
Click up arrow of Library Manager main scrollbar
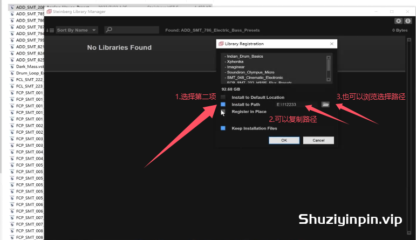pos(409,40)
